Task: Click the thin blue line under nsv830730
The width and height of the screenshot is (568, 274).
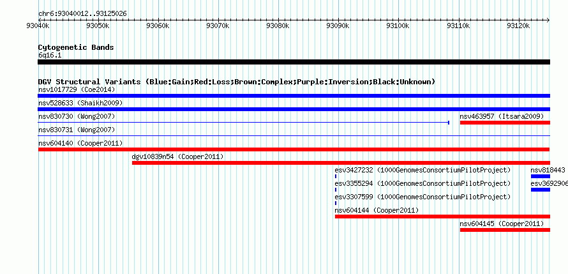Action: [x=243, y=123]
